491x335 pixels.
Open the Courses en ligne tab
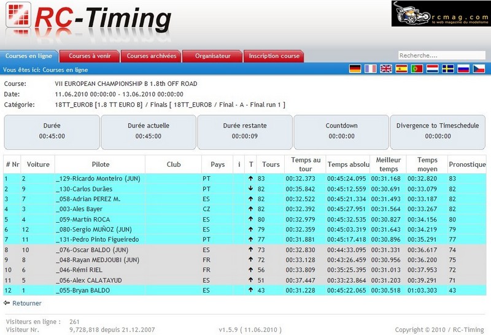pyautogui.click(x=29, y=56)
